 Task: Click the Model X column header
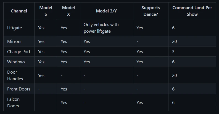(x=68, y=11)
